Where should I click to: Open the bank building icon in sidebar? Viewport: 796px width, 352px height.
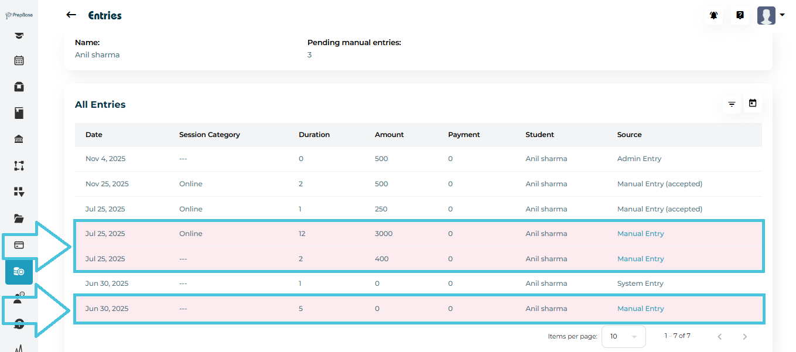tap(19, 139)
